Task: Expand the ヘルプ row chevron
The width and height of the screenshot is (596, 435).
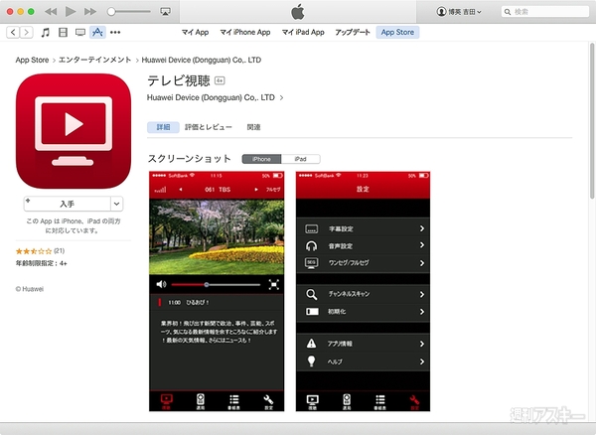Action: (422, 362)
